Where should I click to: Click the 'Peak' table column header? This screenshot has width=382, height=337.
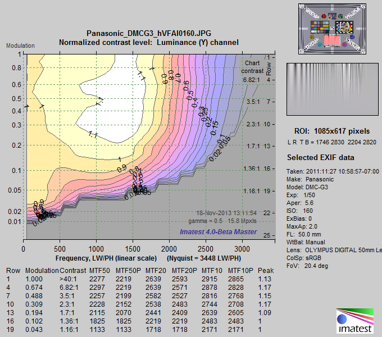pyautogui.click(x=266, y=271)
